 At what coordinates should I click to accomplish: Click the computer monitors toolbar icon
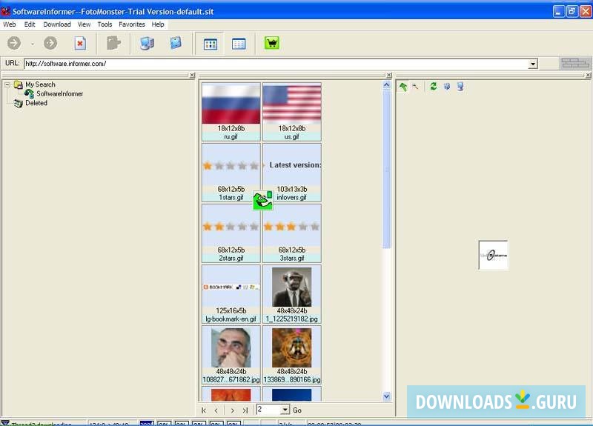coord(147,43)
